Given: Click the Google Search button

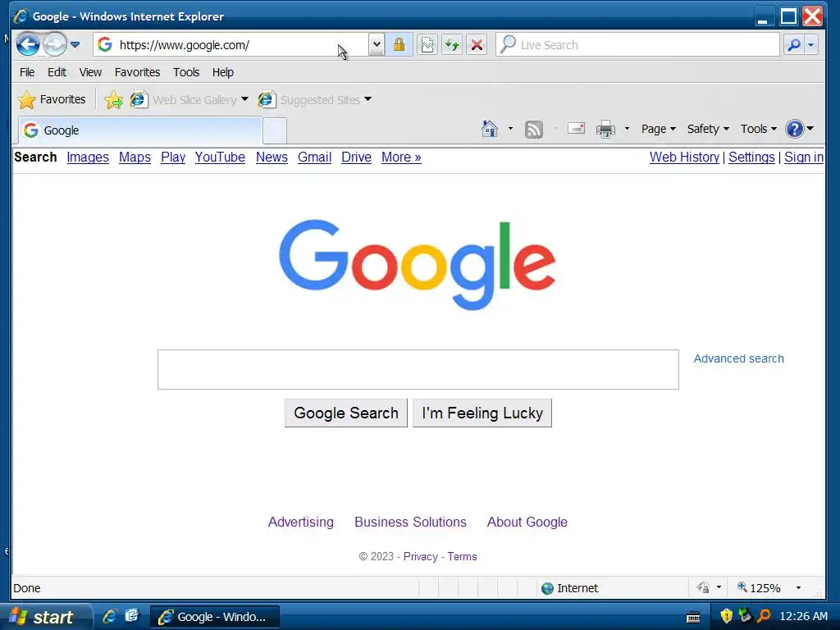Looking at the screenshot, I should 346,413.
